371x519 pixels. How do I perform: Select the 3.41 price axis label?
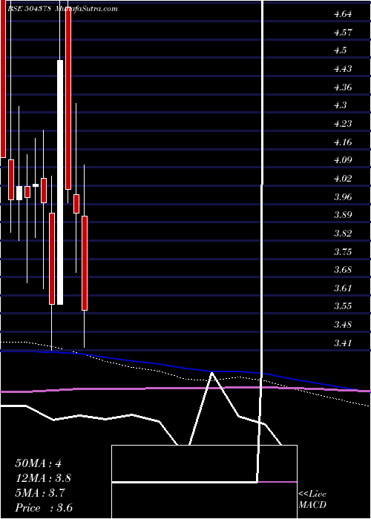point(343,343)
